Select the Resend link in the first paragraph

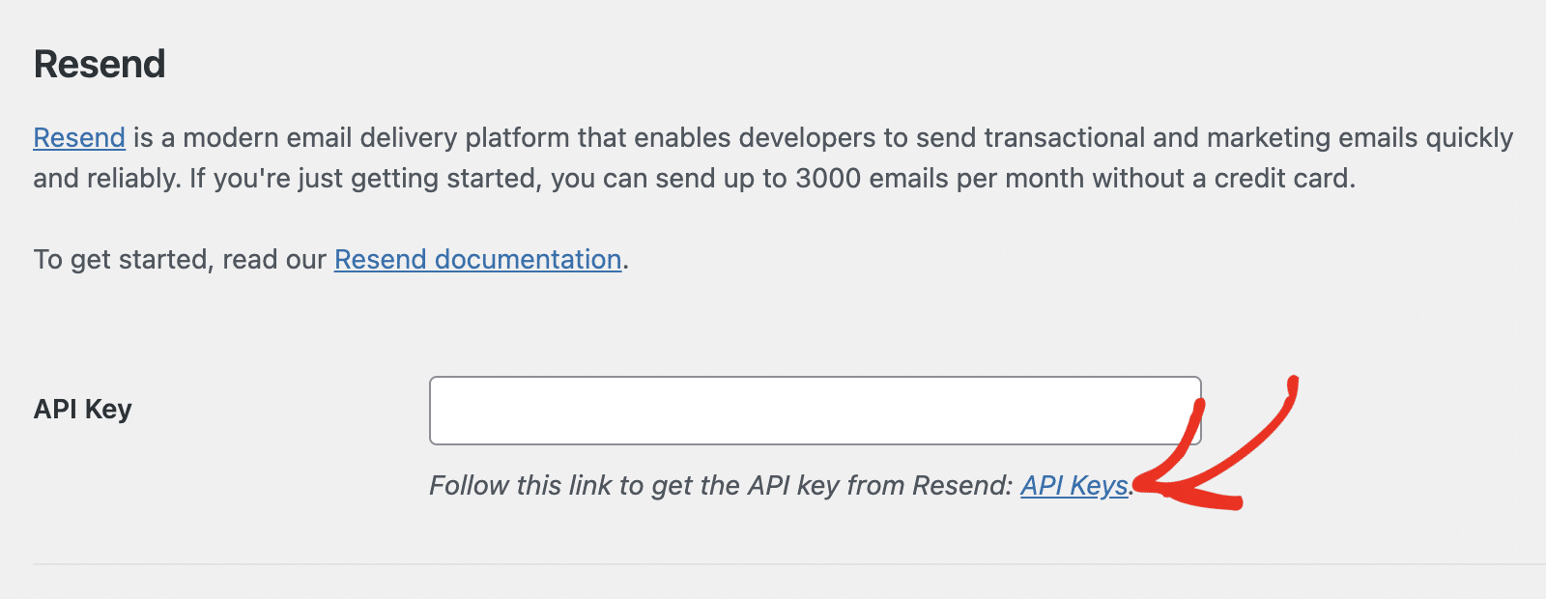[78, 138]
